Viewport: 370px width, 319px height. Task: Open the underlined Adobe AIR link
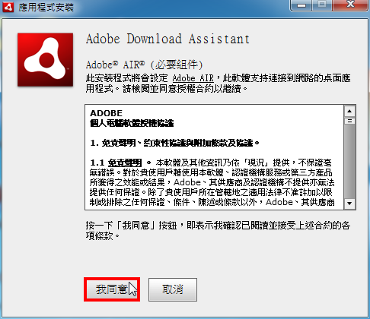[x=193, y=78]
